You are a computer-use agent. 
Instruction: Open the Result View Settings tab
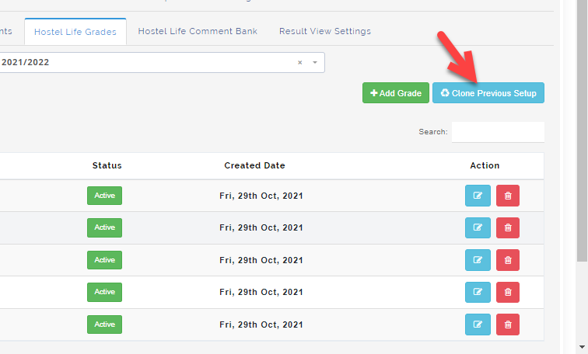pos(325,31)
